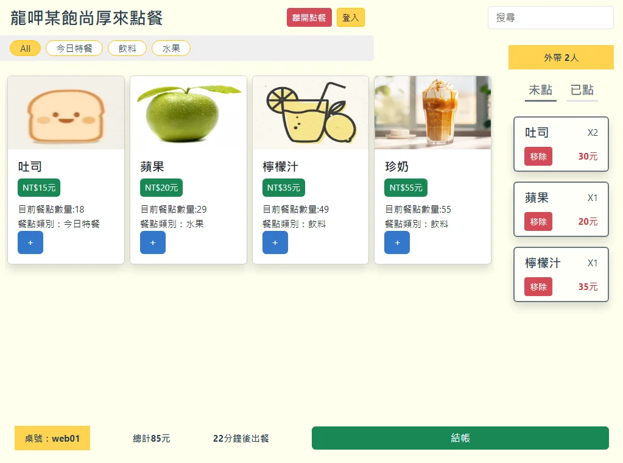Click the lemonade drawing image

tap(311, 113)
